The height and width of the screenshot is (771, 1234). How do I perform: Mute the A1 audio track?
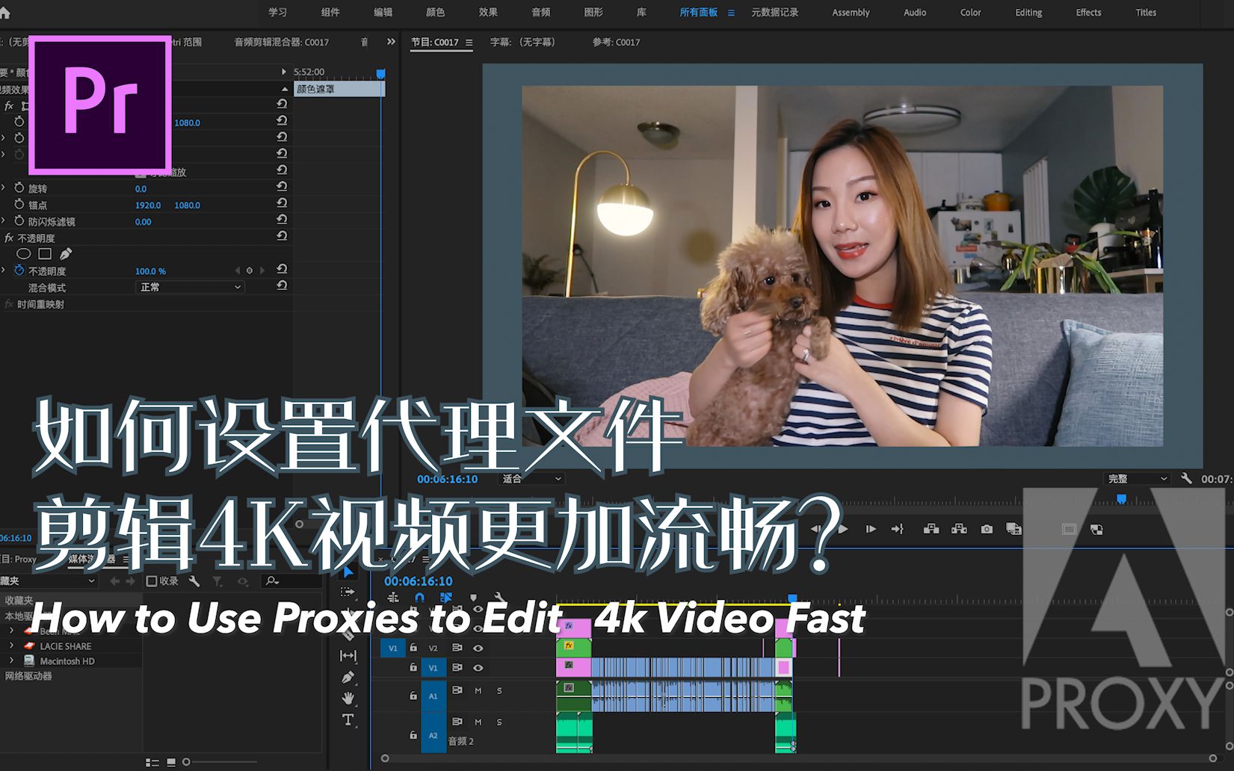pos(478,691)
